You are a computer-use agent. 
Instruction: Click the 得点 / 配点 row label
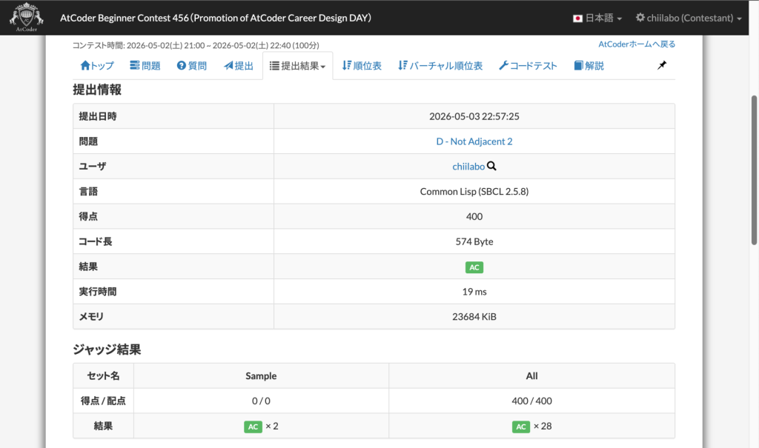[x=103, y=401]
